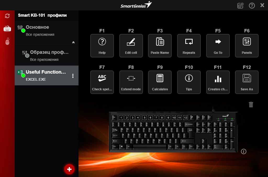Viewport: 268px width, 177px height.
Task: Select the Useful Function... EXCEL.EXE profile
Action: click(x=47, y=75)
